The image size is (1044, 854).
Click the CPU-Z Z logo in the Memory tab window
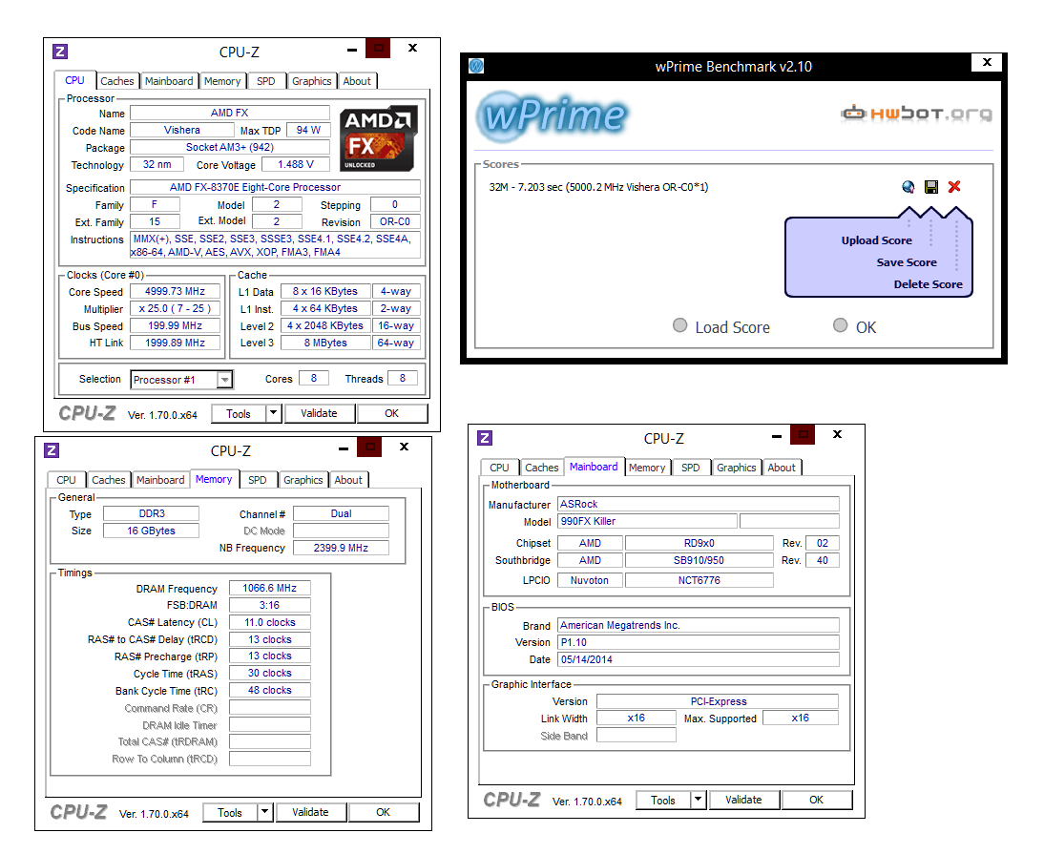pos(52,450)
